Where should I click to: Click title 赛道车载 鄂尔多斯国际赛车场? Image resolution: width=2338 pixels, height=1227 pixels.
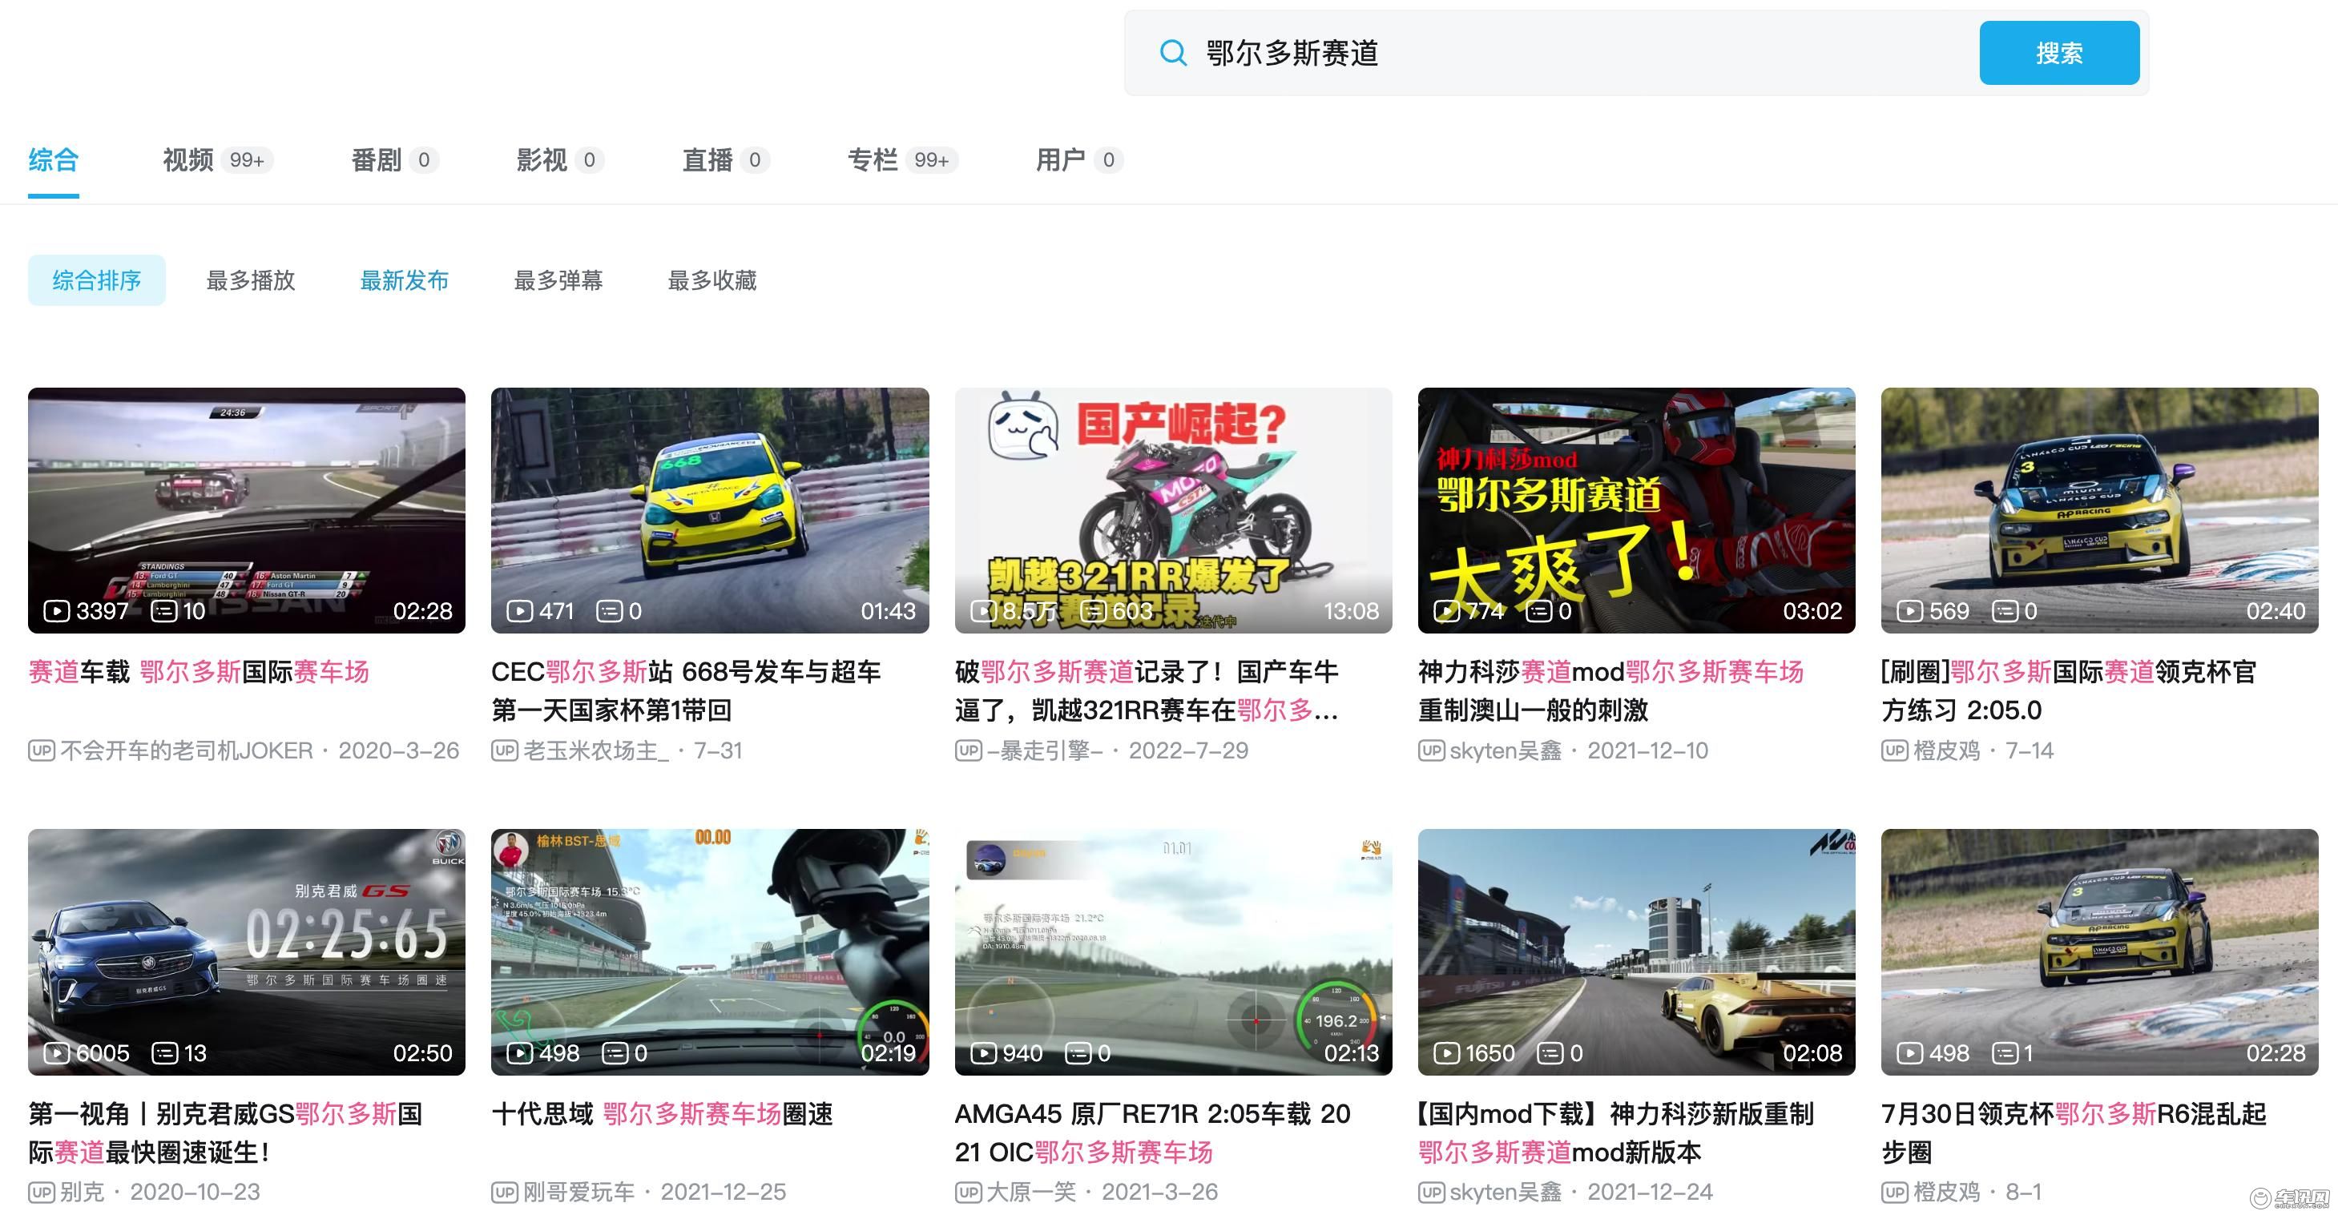coord(199,672)
